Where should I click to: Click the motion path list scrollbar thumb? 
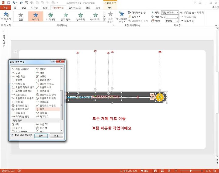(x=61, y=105)
